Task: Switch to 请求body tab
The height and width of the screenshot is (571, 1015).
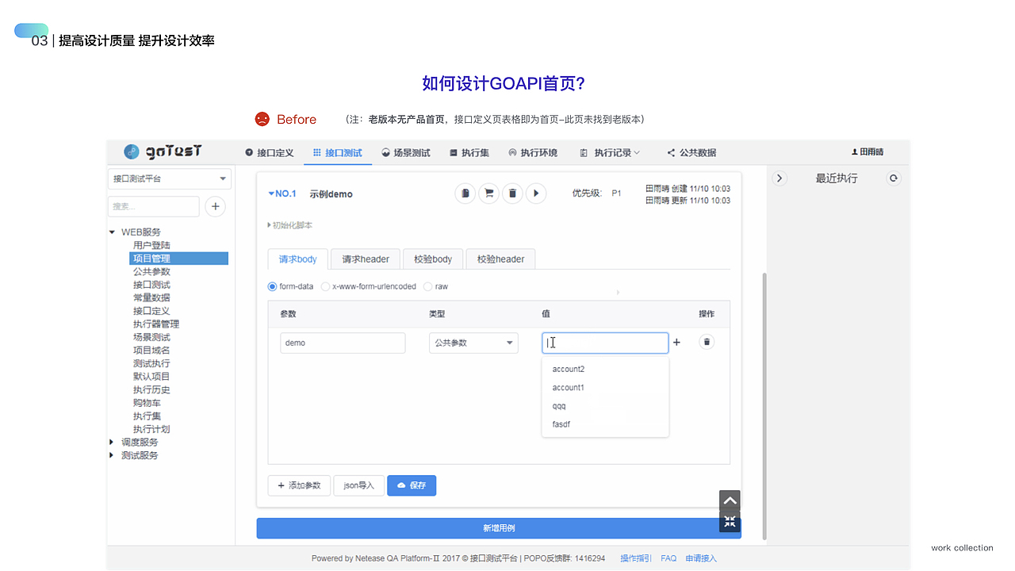Action: 297,259
